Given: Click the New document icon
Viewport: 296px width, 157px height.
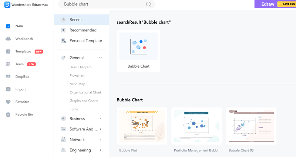Looking at the screenshot, I should pyautogui.click(x=8, y=26).
